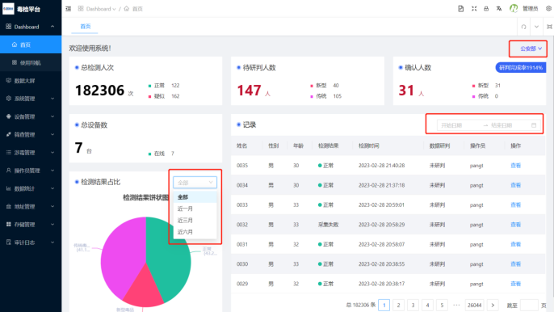Viewport: 554px width, 312px height.
Task: Open the 首页 item in sidebar
Action: [x=31, y=44]
